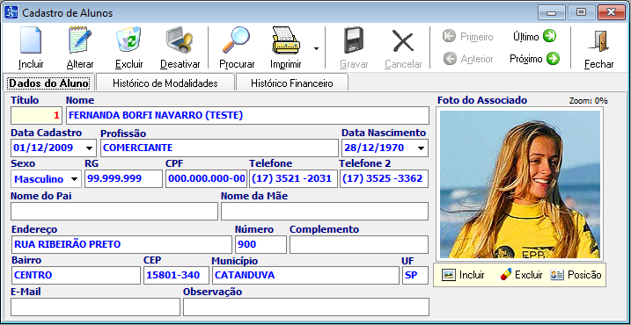The image size is (631, 325).
Task: Click the Alterar edit record icon
Action: click(x=80, y=40)
